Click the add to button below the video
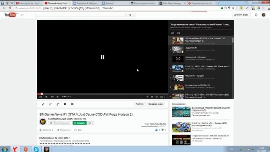Image resolution: width=270 pixels, height=152 pixels. (46, 130)
